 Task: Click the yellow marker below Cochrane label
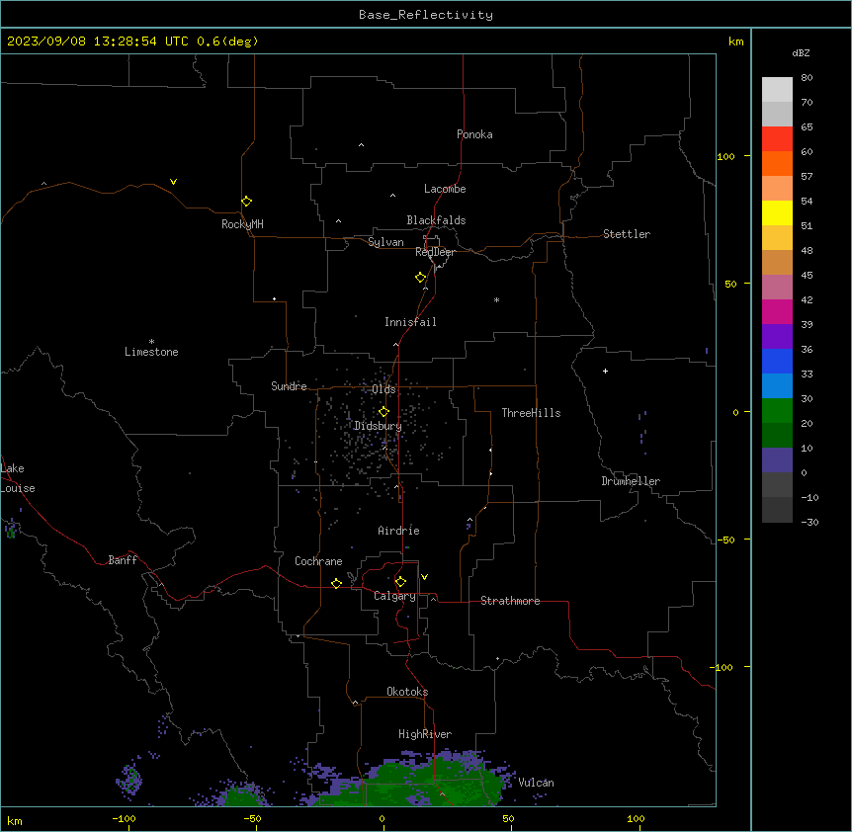336,583
